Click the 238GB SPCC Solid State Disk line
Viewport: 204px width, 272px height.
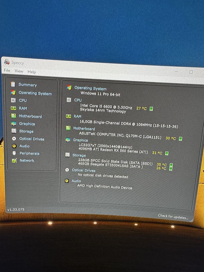pos(115,162)
